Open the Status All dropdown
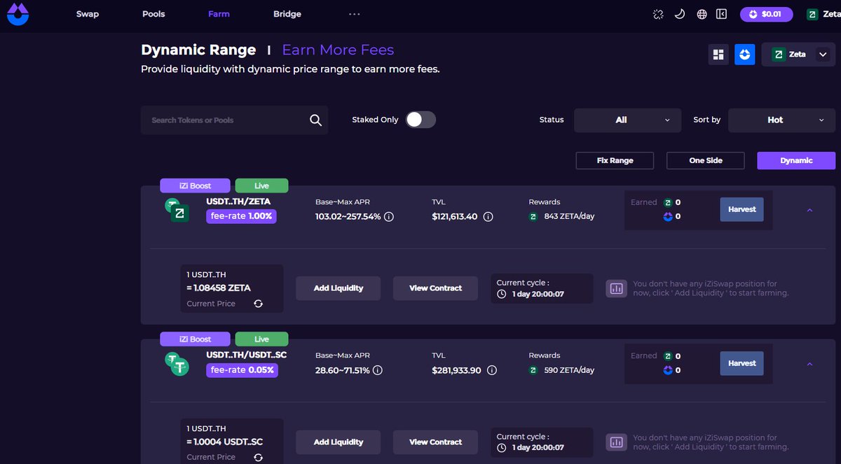The height and width of the screenshot is (464, 841). pos(627,120)
